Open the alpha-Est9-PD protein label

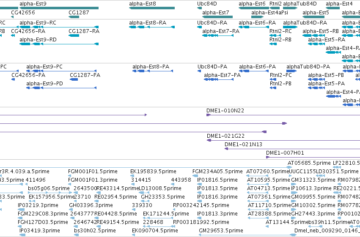(x=44, y=84)
